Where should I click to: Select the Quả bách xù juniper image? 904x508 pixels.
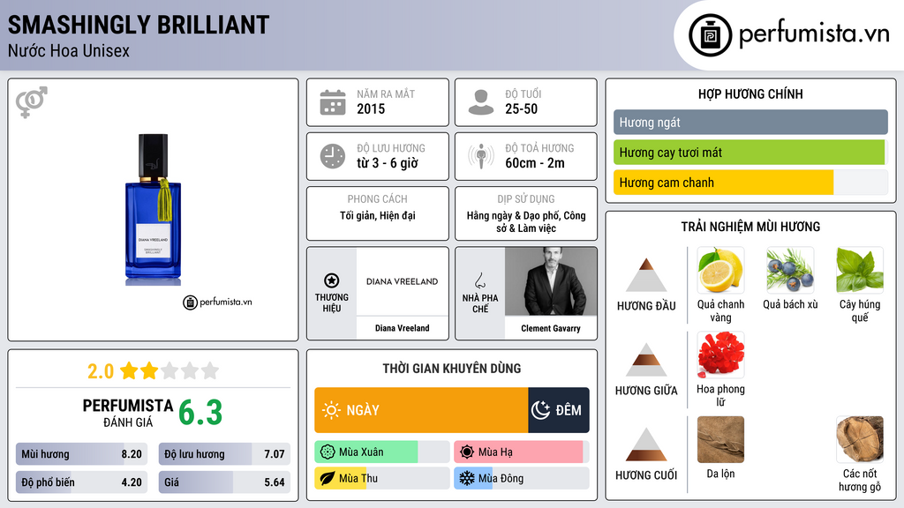(x=790, y=271)
